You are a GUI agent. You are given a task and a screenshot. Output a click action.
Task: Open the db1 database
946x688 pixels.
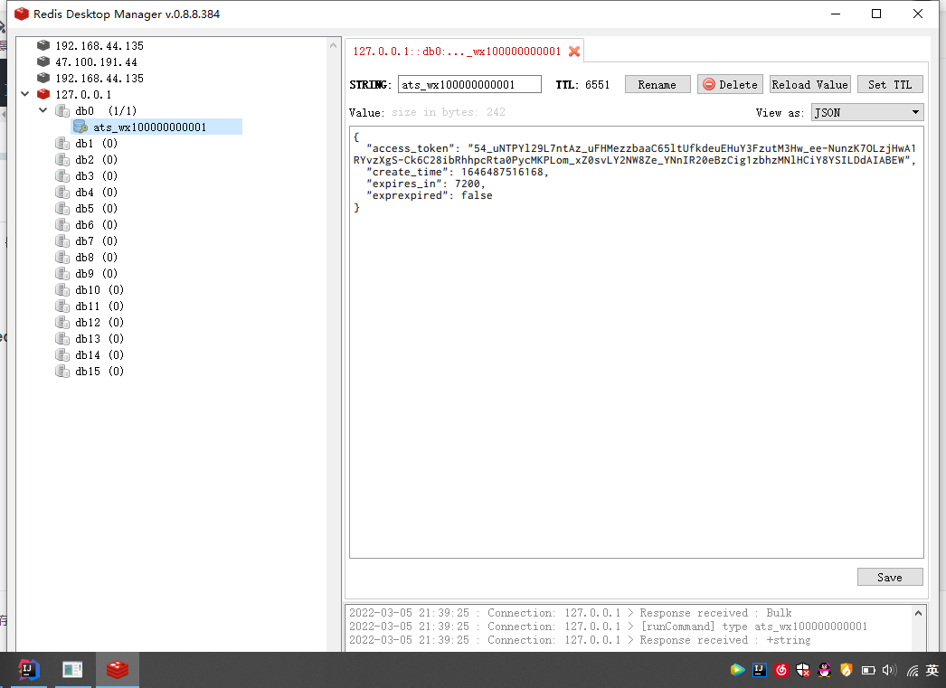click(96, 143)
